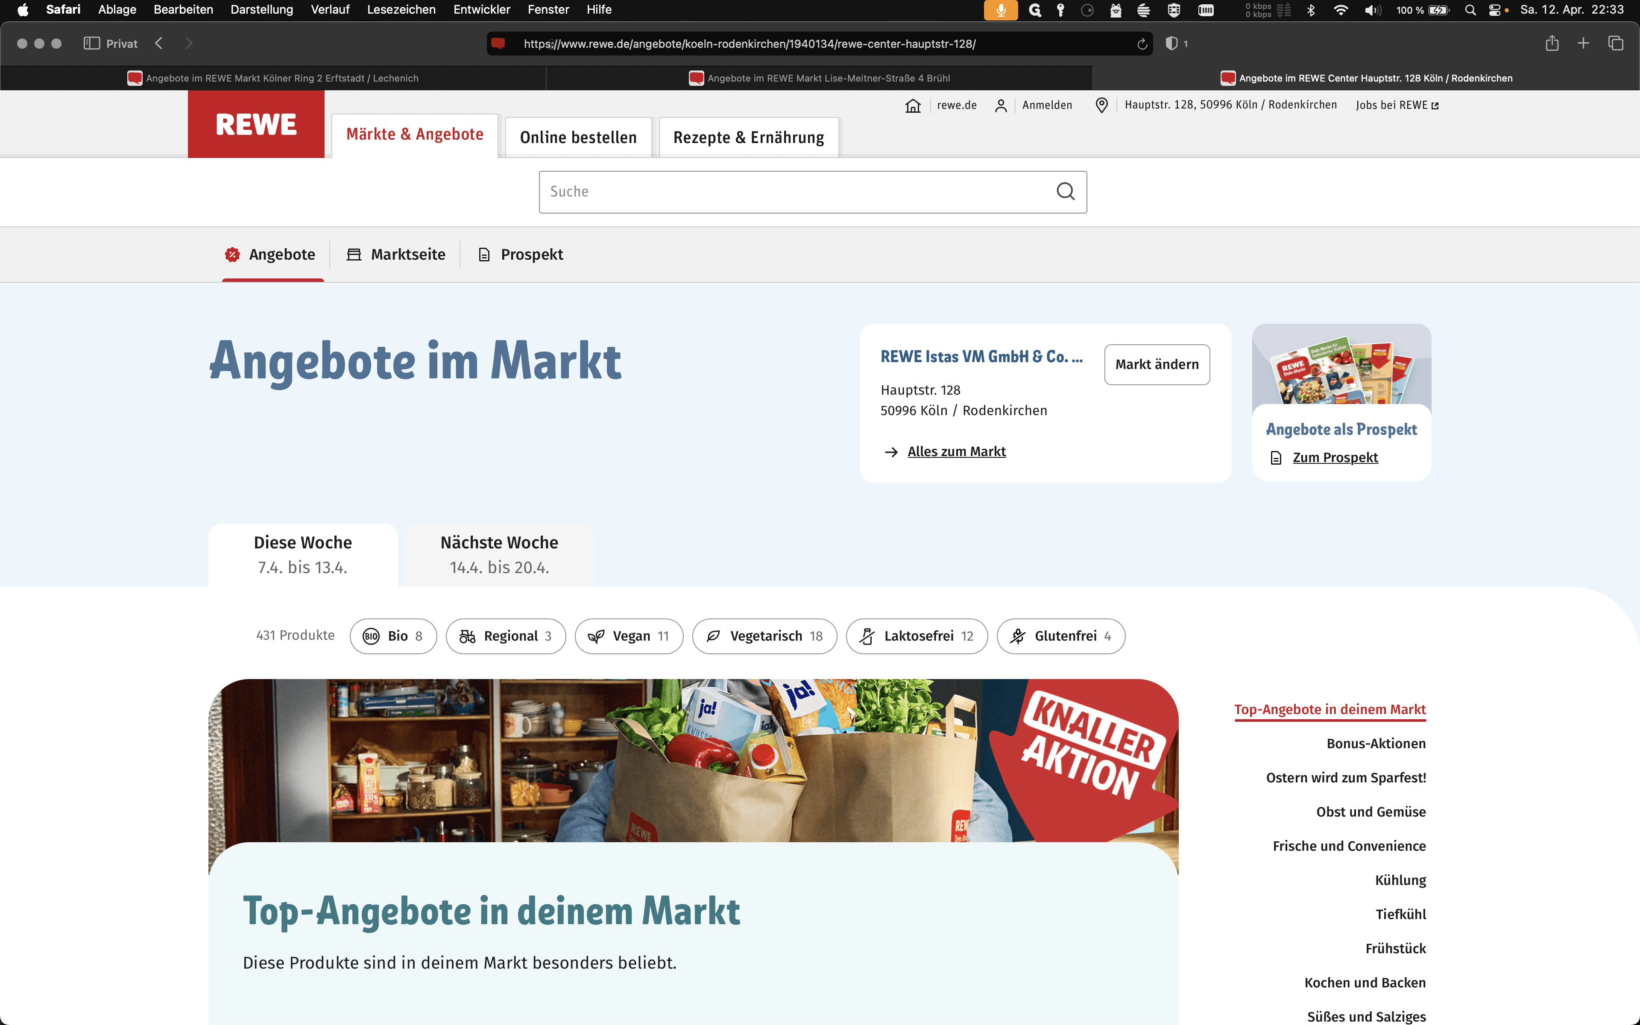Click the Safari URL address bar
The height and width of the screenshot is (1025, 1640).
[x=819, y=44]
